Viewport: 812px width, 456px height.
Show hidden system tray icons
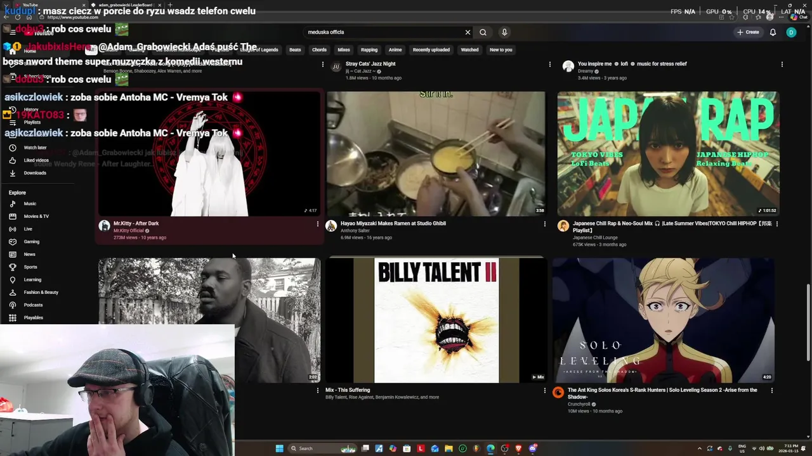tap(700, 448)
